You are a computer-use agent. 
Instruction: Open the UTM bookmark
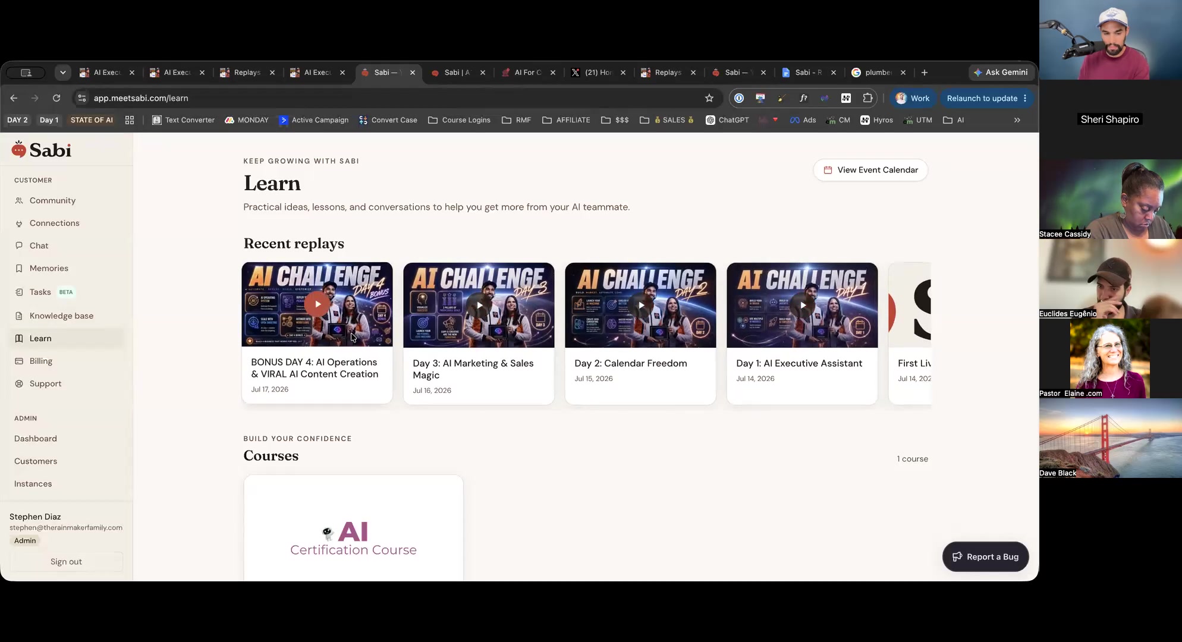[x=917, y=120]
